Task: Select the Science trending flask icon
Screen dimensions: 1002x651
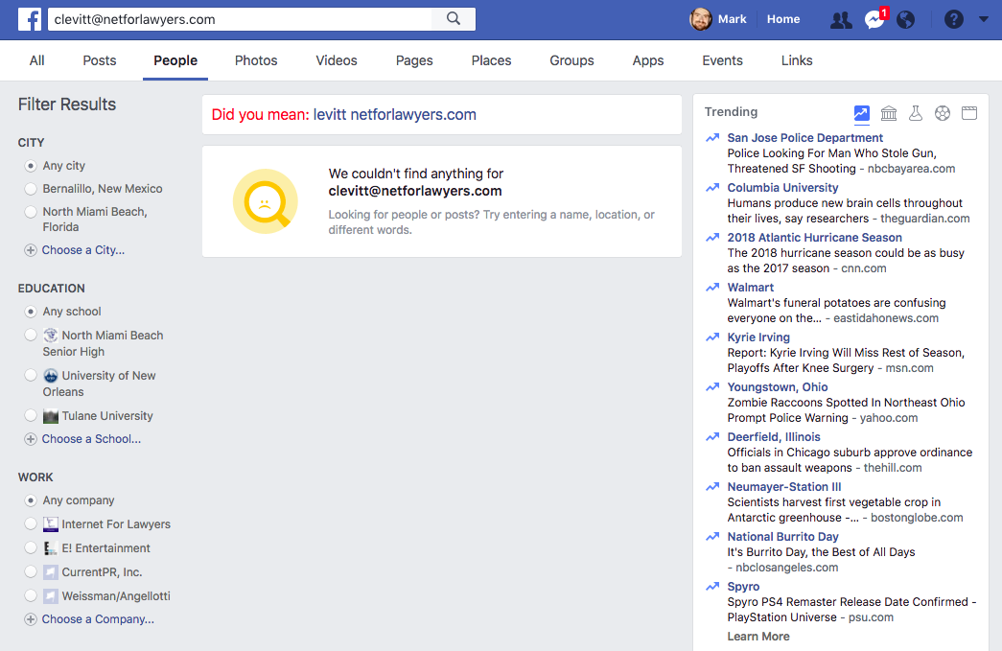Action: pyautogui.click(x=916, y=113)
